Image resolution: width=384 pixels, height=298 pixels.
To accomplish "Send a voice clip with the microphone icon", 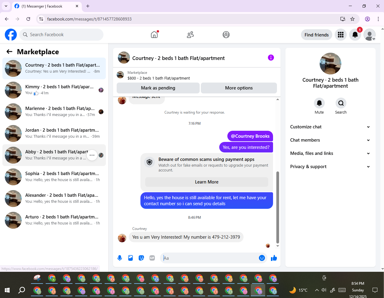I will click(x=120, y=258).
